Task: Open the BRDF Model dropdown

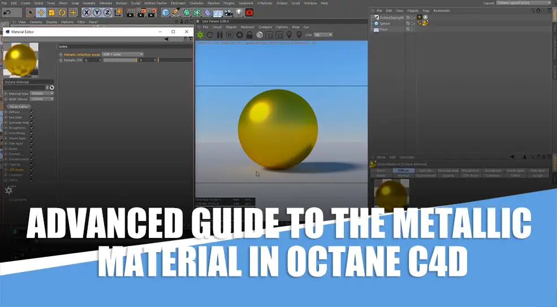Action: click(x=42, y=99)
